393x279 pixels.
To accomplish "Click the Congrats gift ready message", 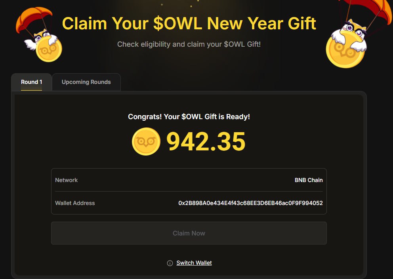I will click(189, 117).
